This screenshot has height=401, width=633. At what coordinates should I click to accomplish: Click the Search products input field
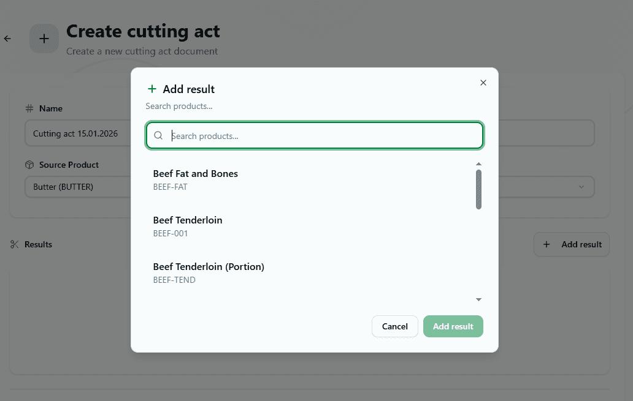pos(314,135)
